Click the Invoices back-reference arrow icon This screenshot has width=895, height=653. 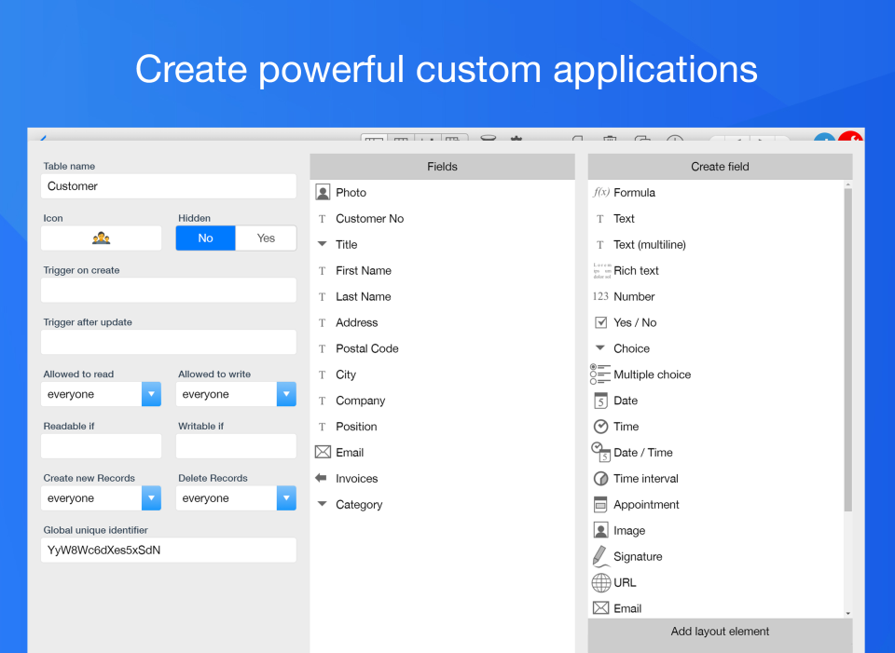click(x=322, y=478)
